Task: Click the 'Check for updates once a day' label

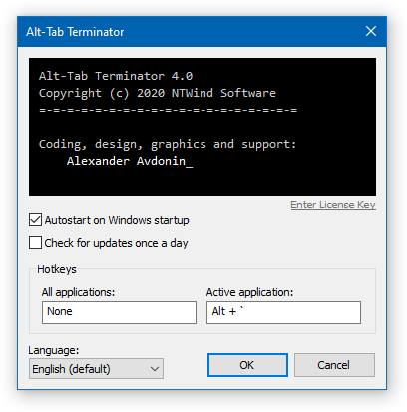Action: [x=116, y=243]
